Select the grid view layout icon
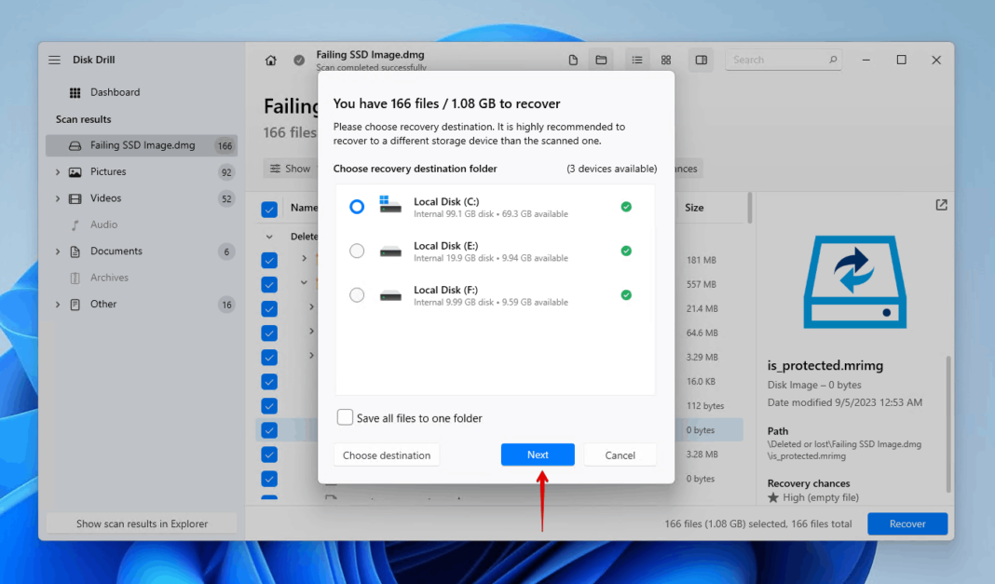The height and width of the screenshot is (584, 995). (x=666, y=61)
